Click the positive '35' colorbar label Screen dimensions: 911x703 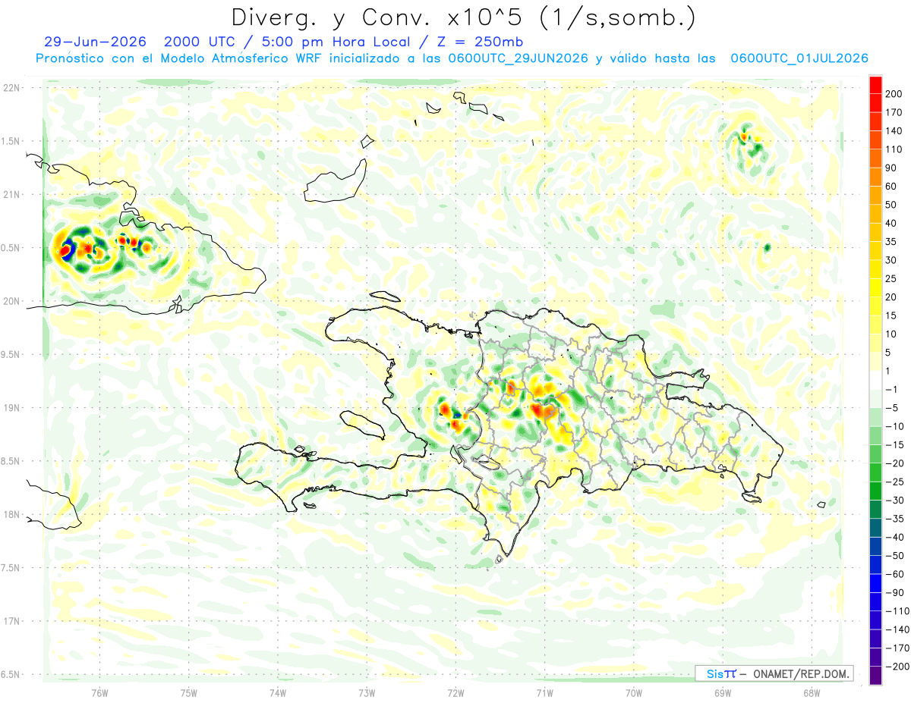pos(891,242)
